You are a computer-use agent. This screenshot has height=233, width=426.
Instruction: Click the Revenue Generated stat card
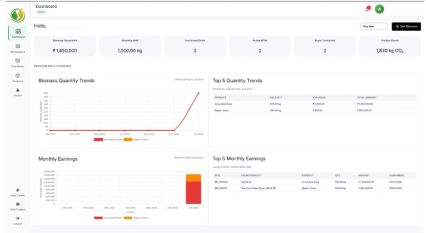pos(65,46)
